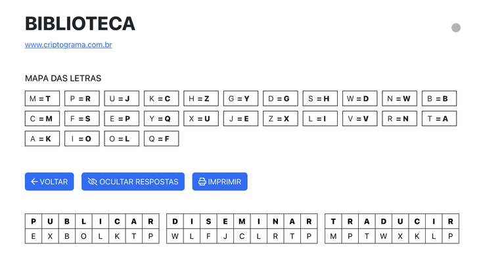The height and width of the screenshot is (273, 479).
Task: Click the first letter T cell of TRADUCIR
Action: click(333, 221)
